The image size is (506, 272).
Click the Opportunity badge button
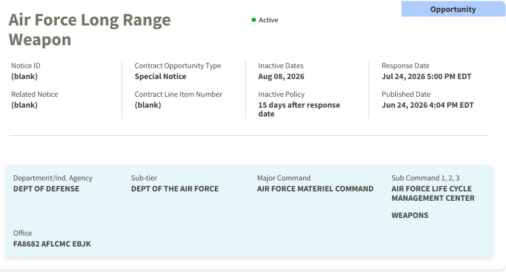(x=453, y=9)
